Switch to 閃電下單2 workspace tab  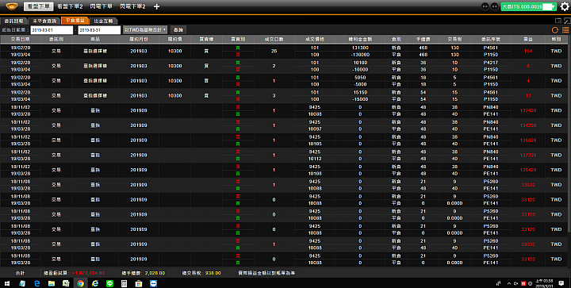(x=132, y=6)
